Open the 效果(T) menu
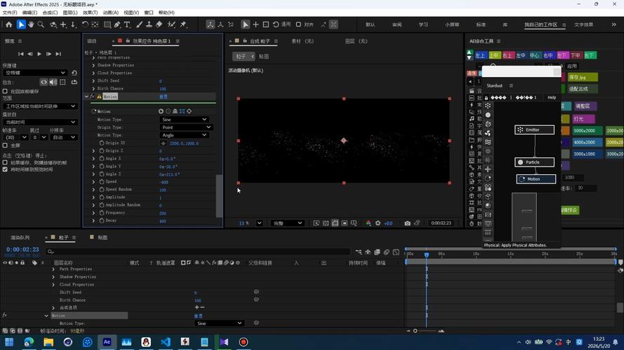The image size is (624, 350). click(90, 13)
